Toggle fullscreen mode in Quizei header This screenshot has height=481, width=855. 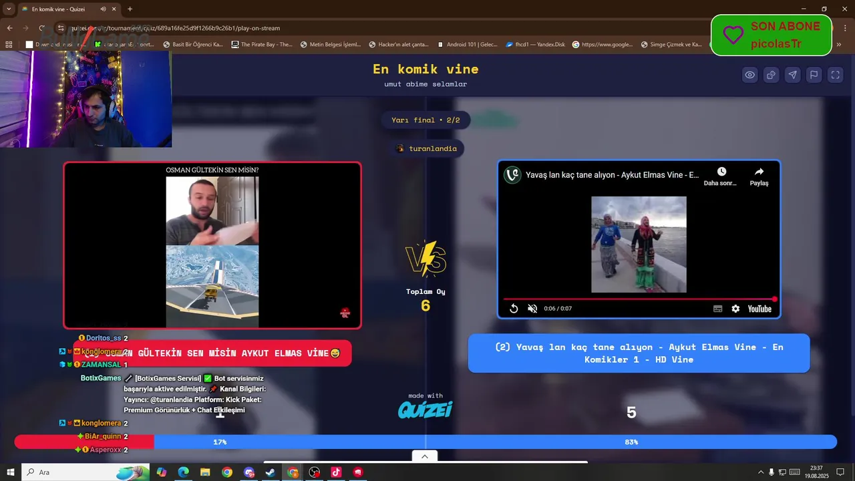835,75
